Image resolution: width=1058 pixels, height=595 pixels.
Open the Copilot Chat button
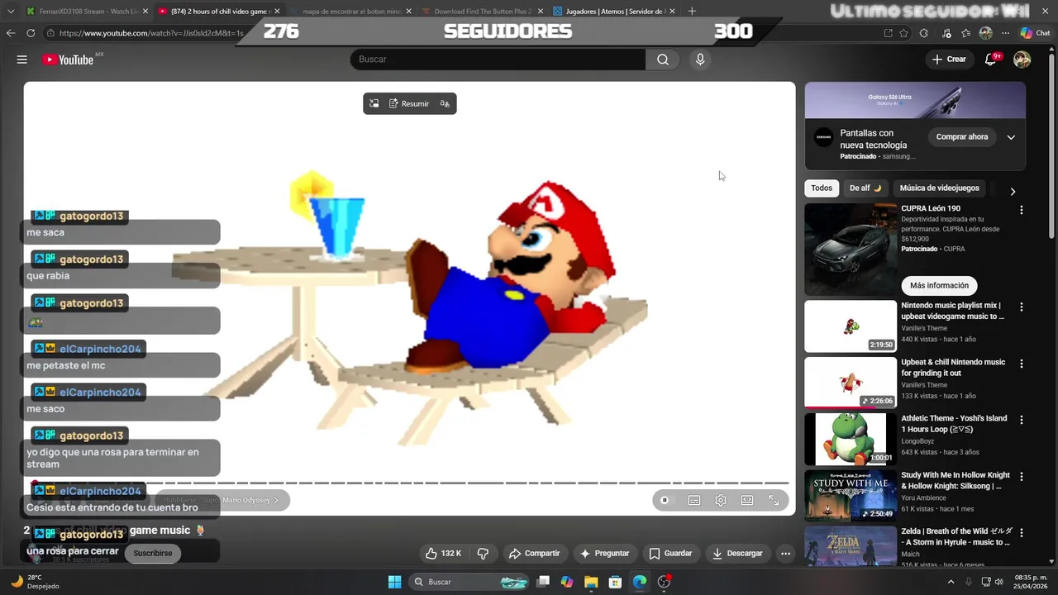pyautogui.click(x=1037, y=33)
